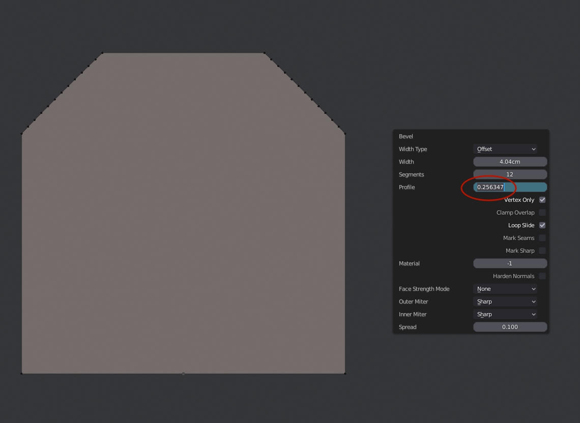Screen dimensions: 580x423
Task: Click the Profile input field showing 0.256347
Action: point(510,187)
